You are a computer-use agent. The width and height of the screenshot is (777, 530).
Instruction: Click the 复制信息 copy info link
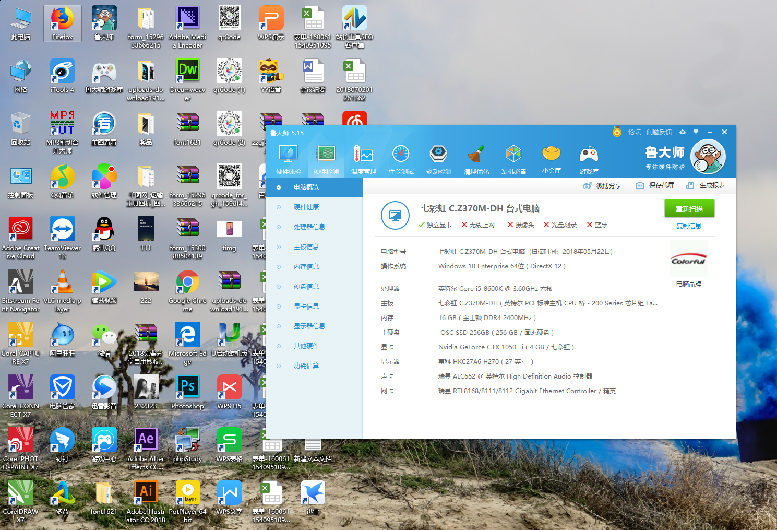pyautogui.click(x=689, y=226)
